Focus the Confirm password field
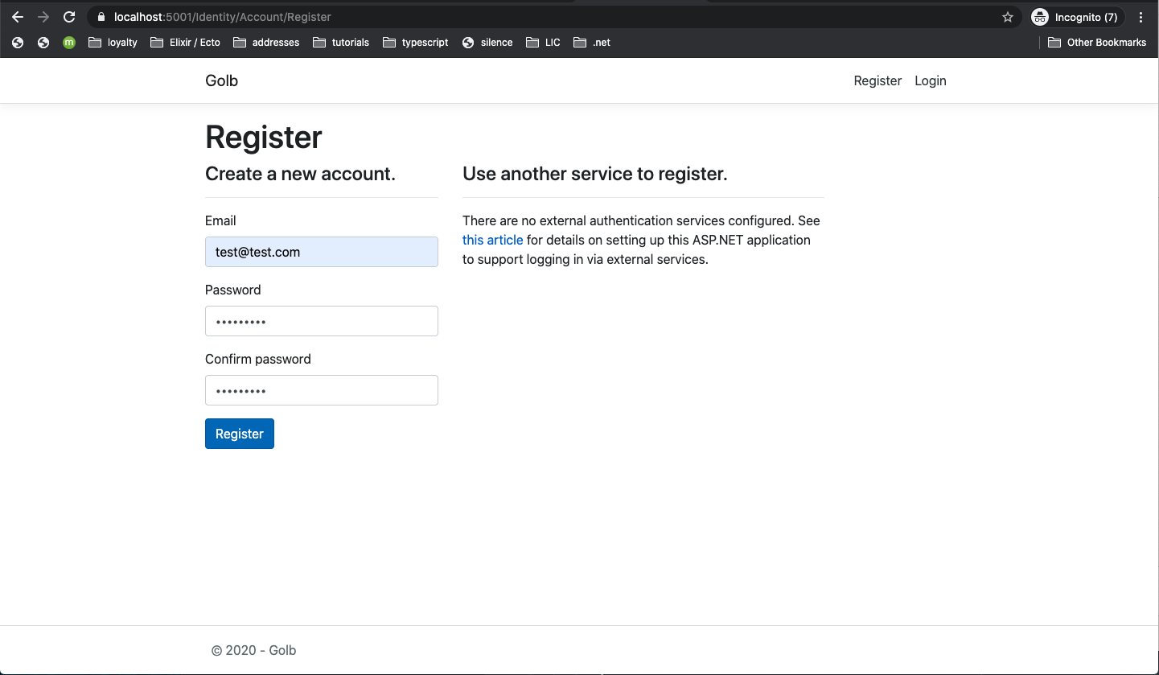Viewport: 1159px width, 675px height. click(x=322, y=390)
